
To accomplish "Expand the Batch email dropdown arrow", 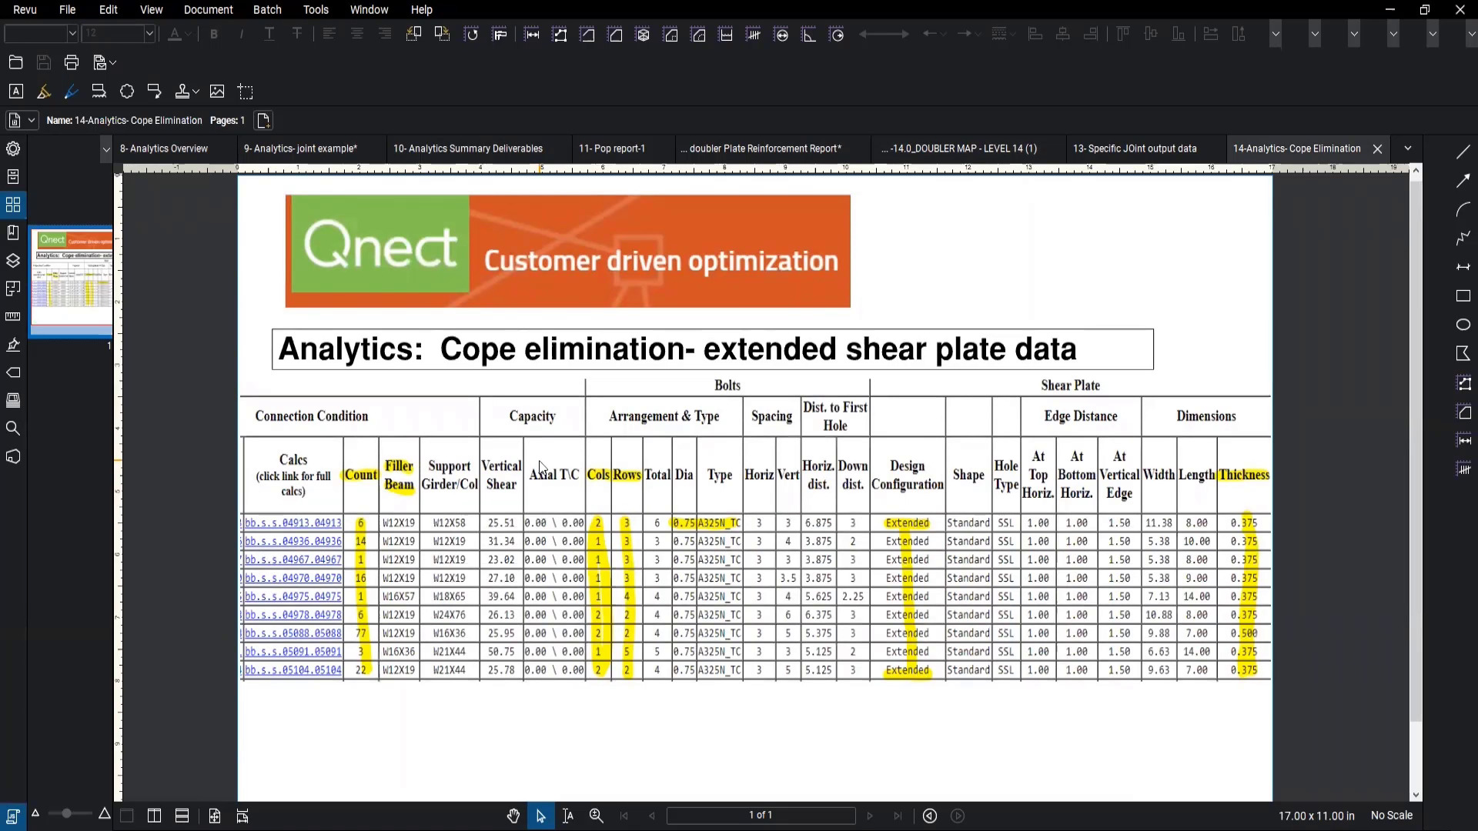I will 113,62.
